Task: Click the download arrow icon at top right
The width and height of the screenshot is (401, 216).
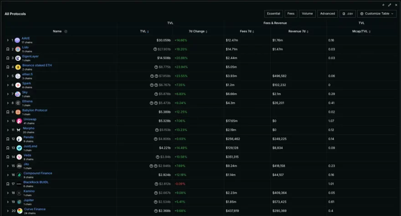Action: point(383,5)
